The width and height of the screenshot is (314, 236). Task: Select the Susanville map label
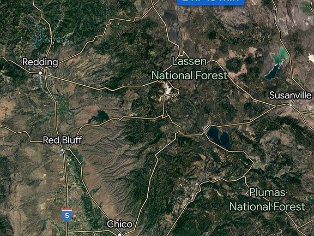click(x=291, y=95)
